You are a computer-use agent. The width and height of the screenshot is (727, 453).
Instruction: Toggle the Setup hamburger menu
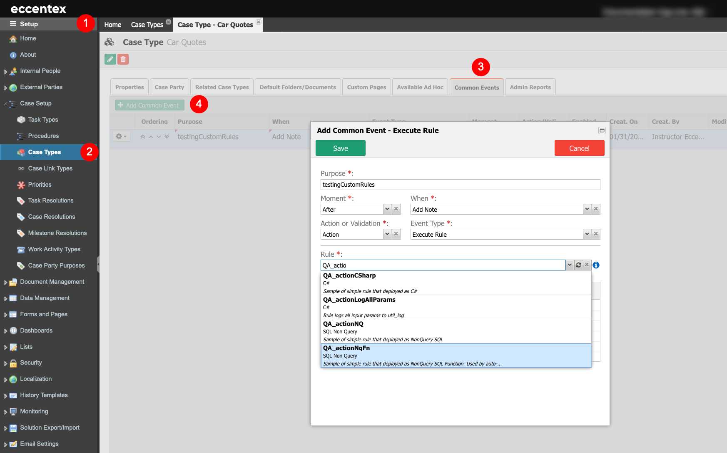pyautogui.click(x=13, y=24)
